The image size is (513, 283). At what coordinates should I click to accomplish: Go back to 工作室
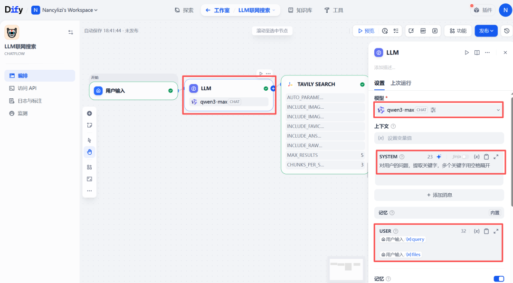[x=218, y=10]
